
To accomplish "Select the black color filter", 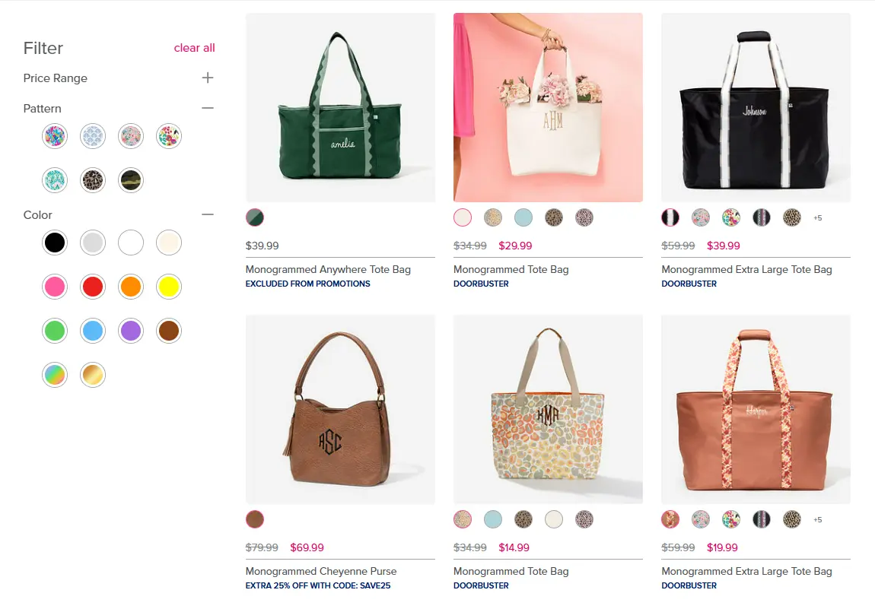I will (x=54, y=243).
